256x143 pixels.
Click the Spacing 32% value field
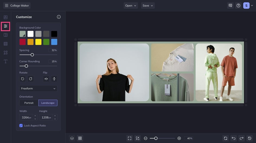(53, 50)
